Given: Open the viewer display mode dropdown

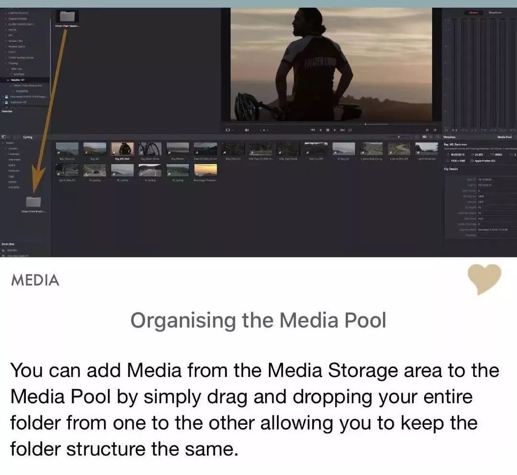Looking at the screenshot, I should tap(229, 130).
